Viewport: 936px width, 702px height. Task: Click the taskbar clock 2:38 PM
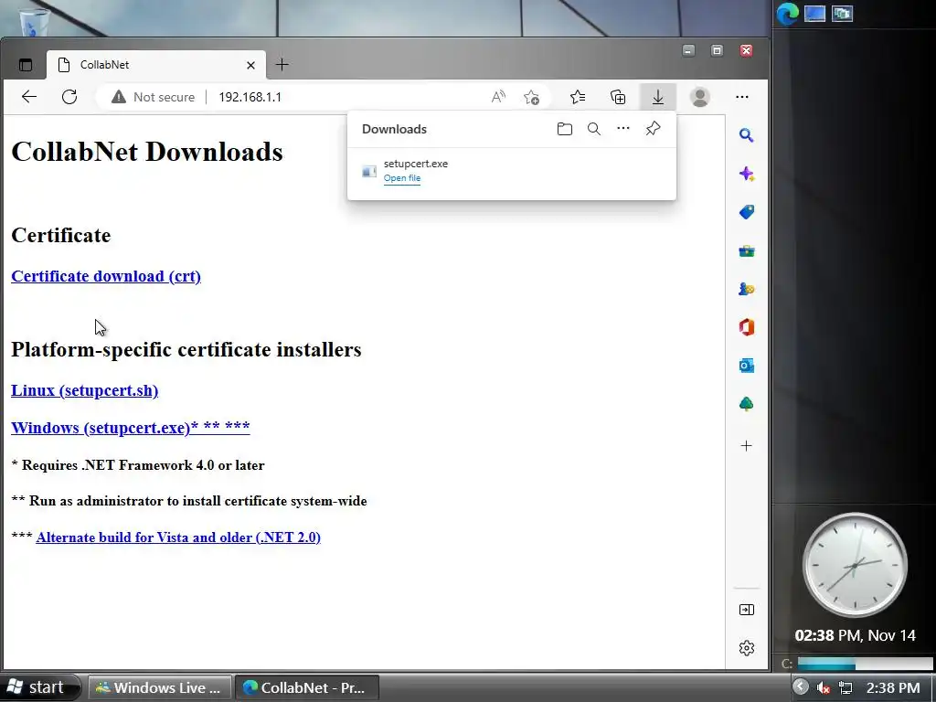pos(893,687)
